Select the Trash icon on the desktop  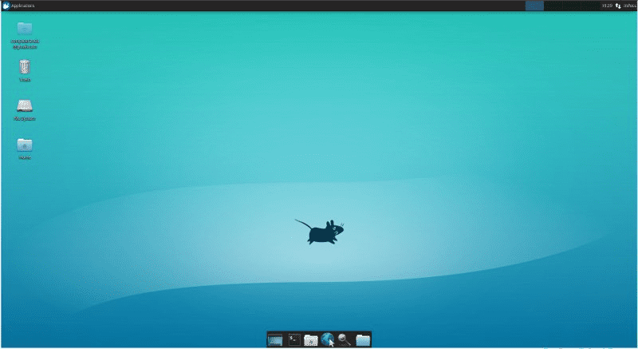[25, 67]
